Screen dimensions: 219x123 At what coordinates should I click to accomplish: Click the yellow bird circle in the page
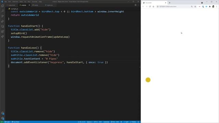[148, 80]
